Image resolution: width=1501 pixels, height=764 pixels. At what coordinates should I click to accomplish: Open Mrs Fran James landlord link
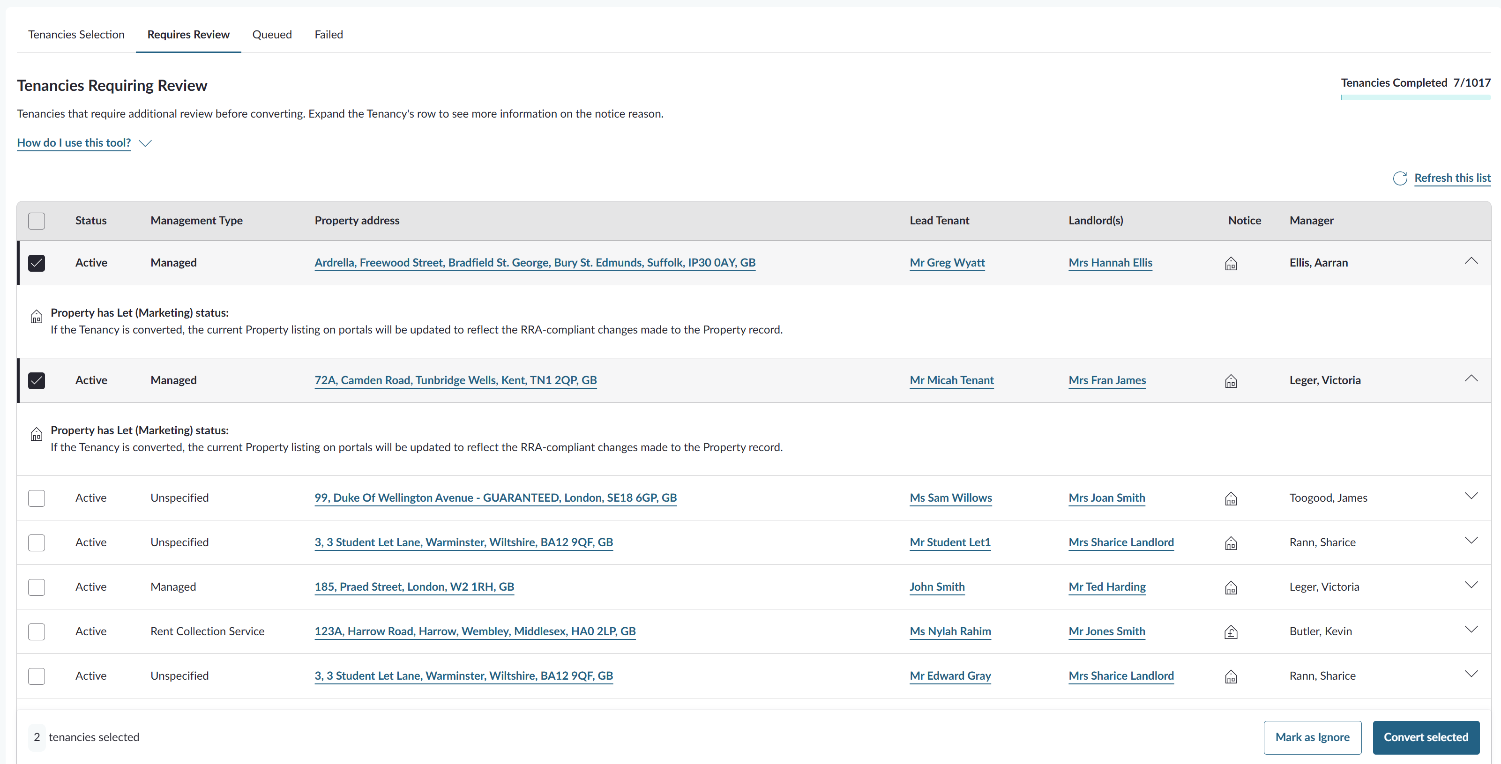click(1107, 380)
